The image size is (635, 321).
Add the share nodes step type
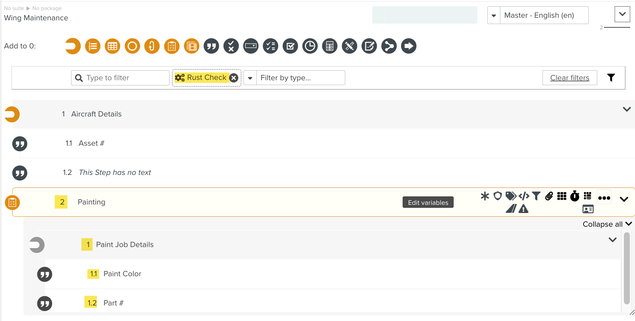pyautogui.click(x=389, y=46)
